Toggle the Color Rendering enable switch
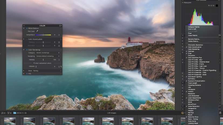 pos(27,50)
